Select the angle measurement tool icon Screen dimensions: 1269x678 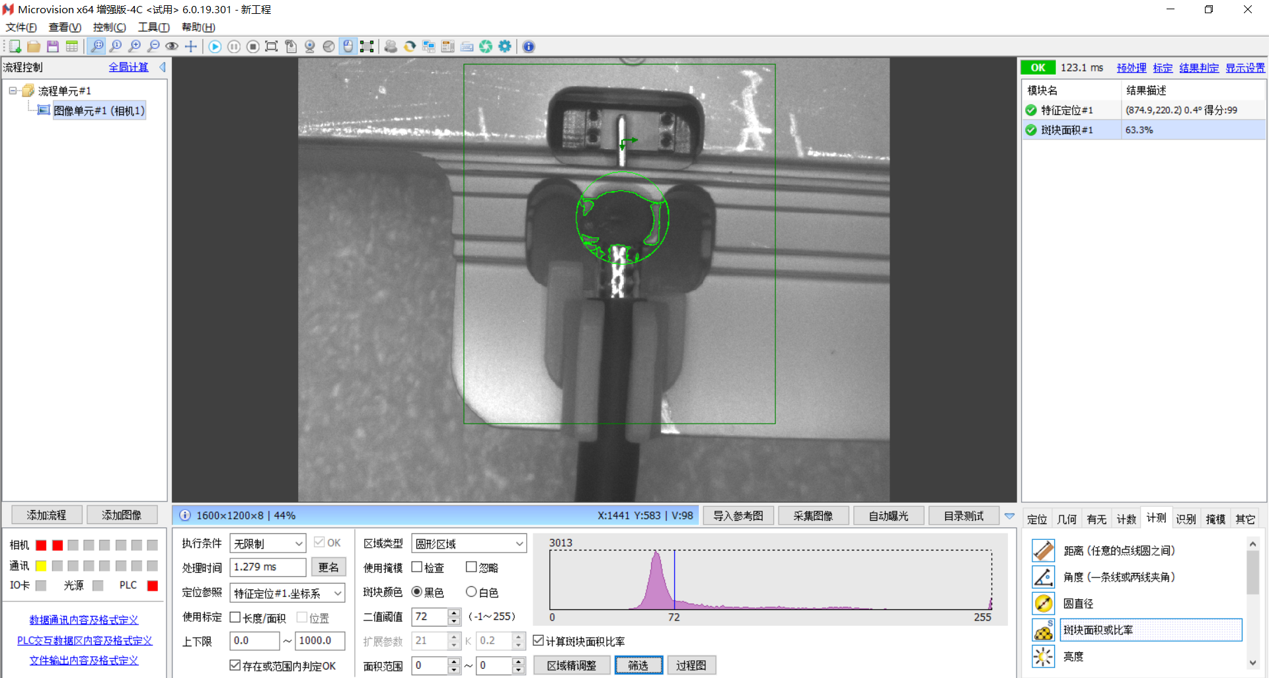point(1043,577)
